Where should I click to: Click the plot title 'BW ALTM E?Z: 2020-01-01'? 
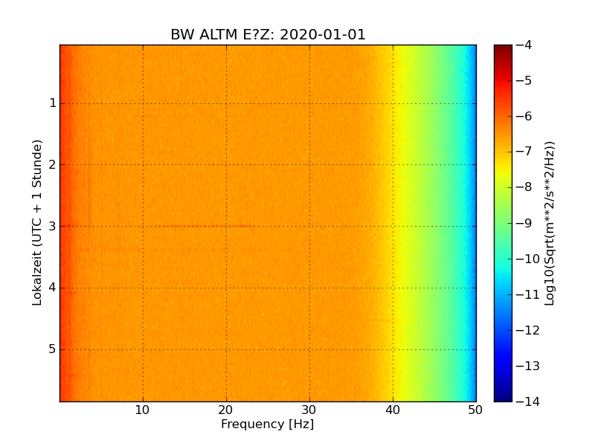[268, 34]
